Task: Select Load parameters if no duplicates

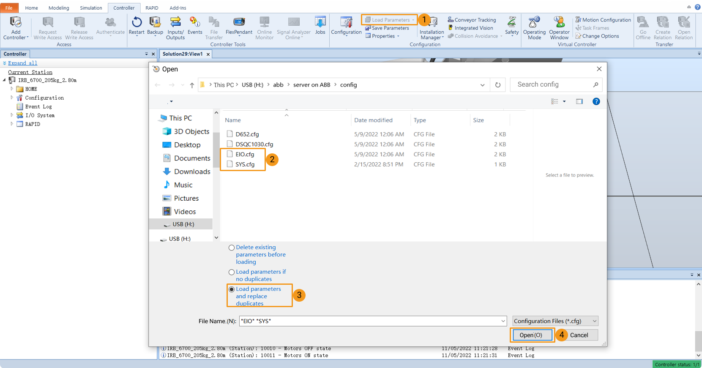Action: 232,272
